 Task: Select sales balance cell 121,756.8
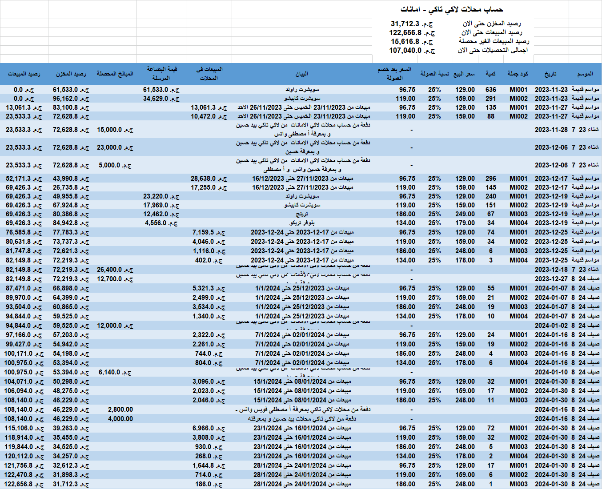click(24, 465)
